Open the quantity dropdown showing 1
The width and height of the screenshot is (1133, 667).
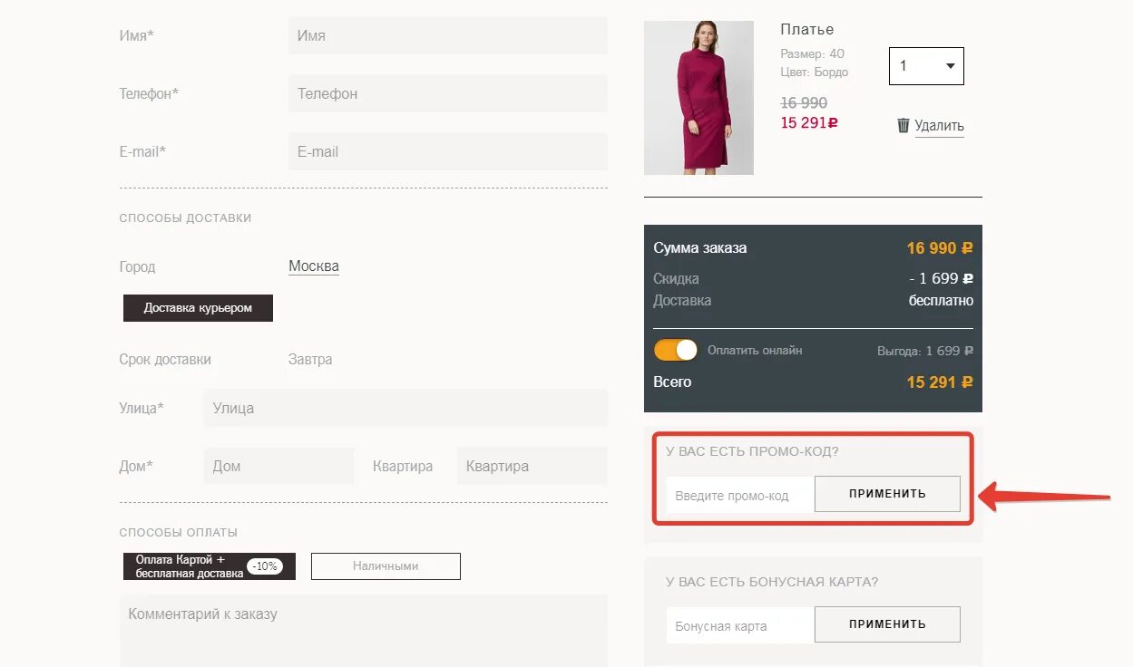926,66
